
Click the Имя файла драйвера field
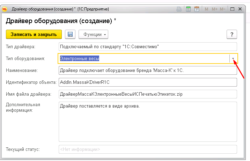tap(148, 94)
